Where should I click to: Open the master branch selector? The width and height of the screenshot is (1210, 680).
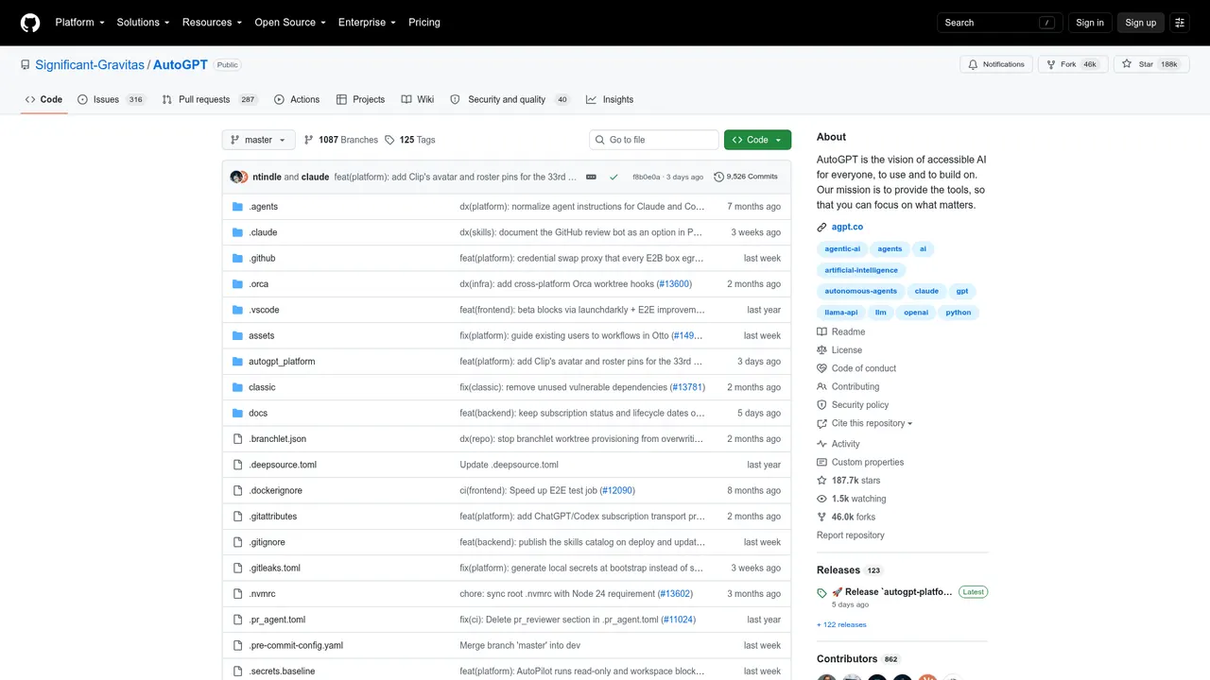pyautogui.click(x=258, y=140)
